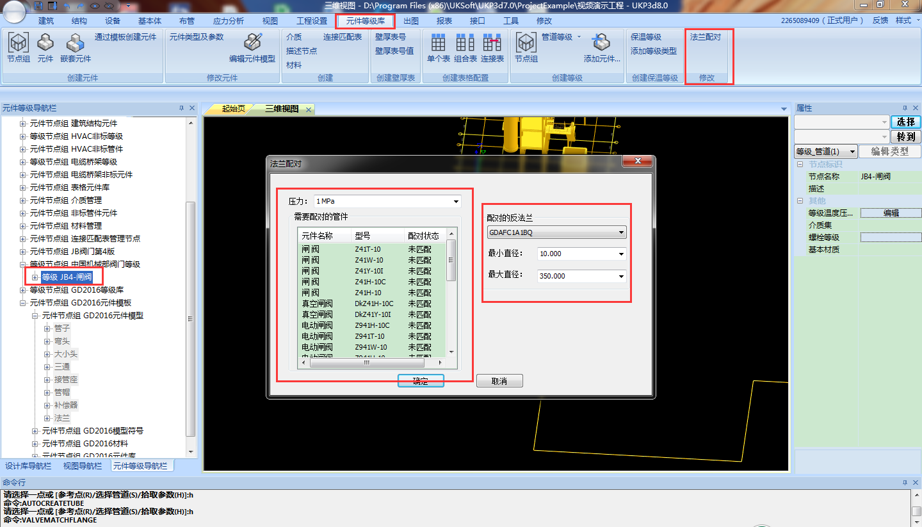Viewport: 922px width, 527px height.
Task: Click the 取消 button in dialog
Action: coord(499,381)
